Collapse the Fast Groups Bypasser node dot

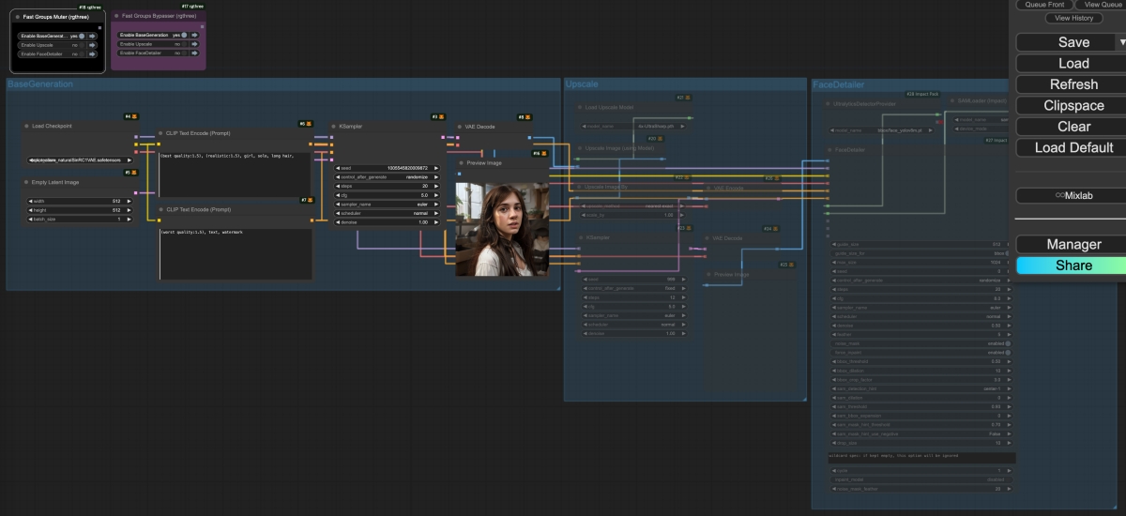pyautogui.click(x=117, y=16)
